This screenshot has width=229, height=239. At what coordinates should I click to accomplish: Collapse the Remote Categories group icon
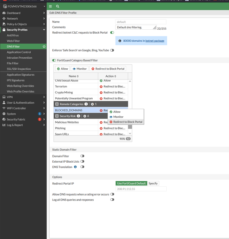tap(57, 104)
